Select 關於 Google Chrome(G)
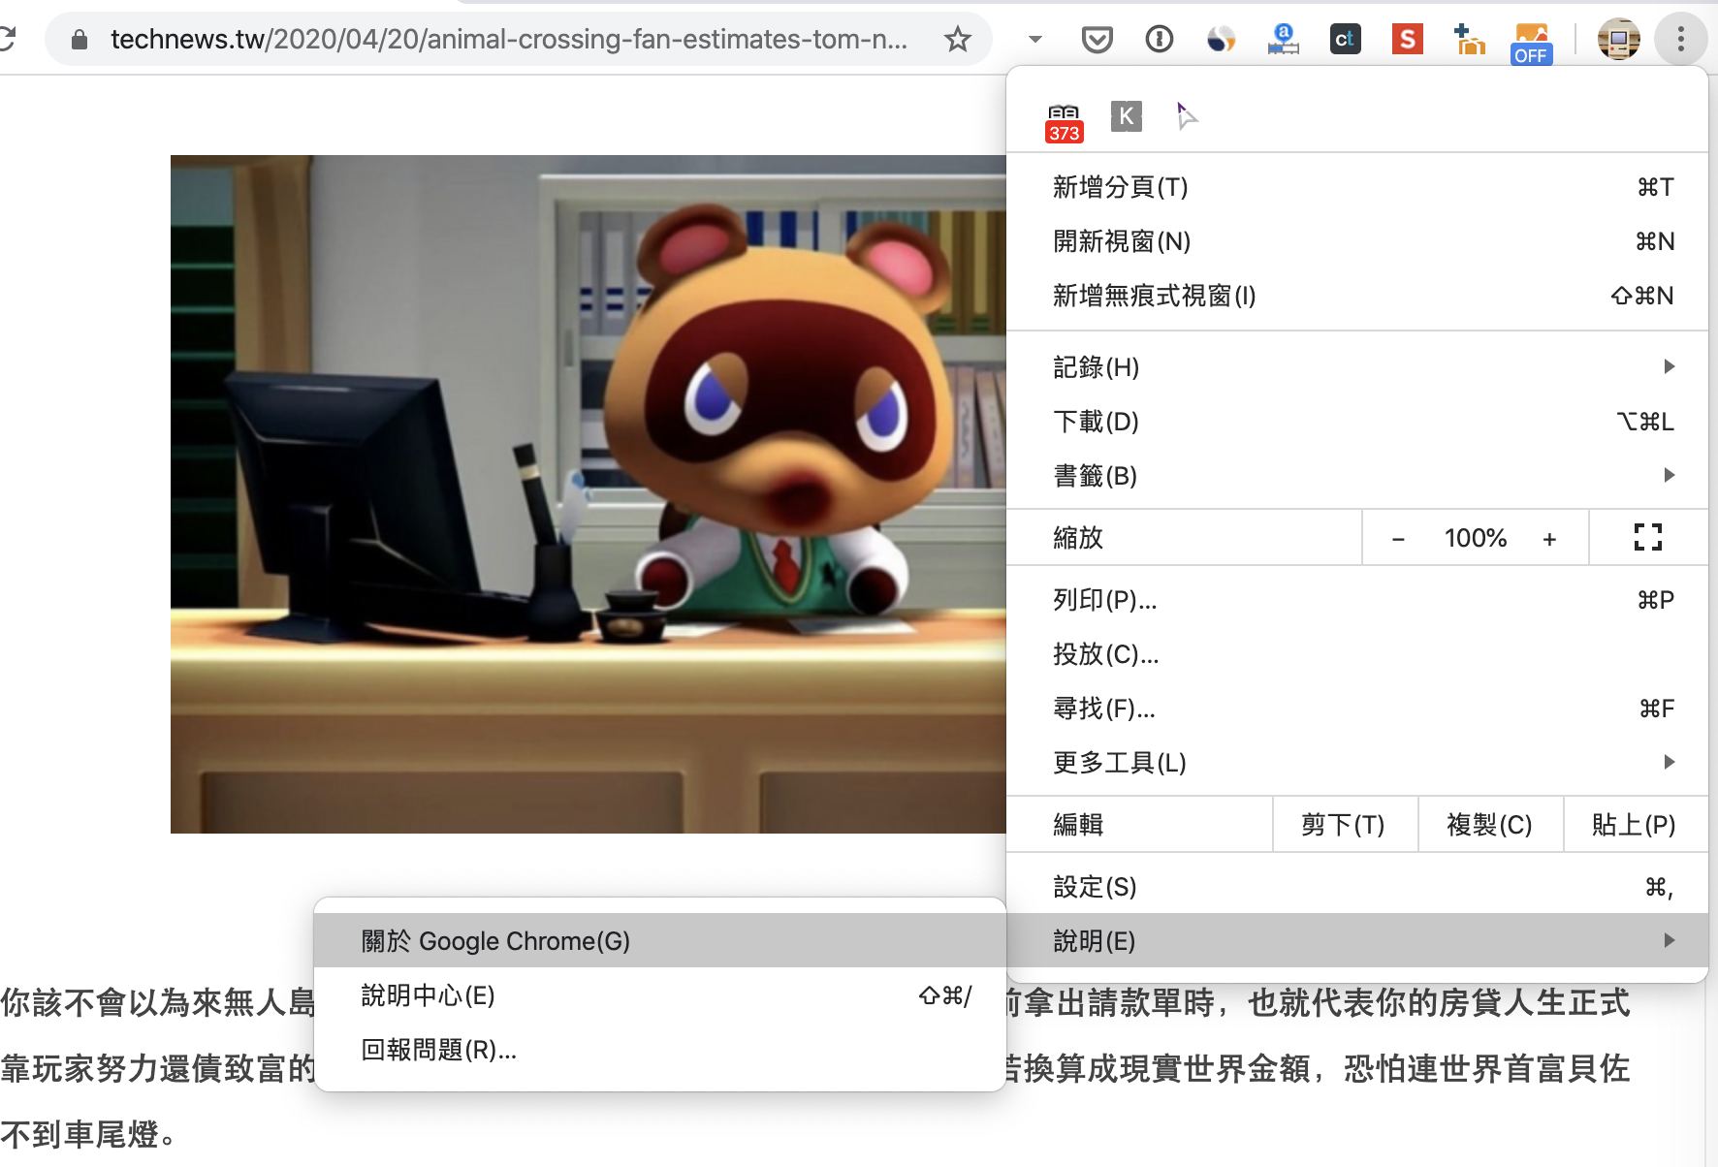The image size is (1718, 1167). [660, 941]
